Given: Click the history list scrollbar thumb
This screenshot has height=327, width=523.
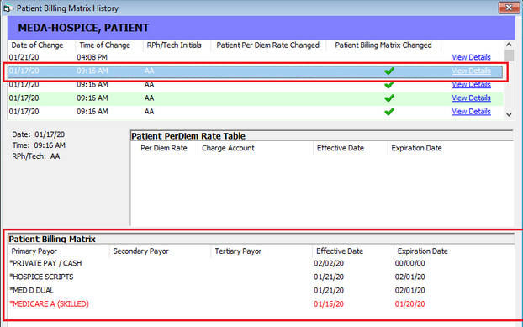Looking at the screenshot, I should coord(509,55).
